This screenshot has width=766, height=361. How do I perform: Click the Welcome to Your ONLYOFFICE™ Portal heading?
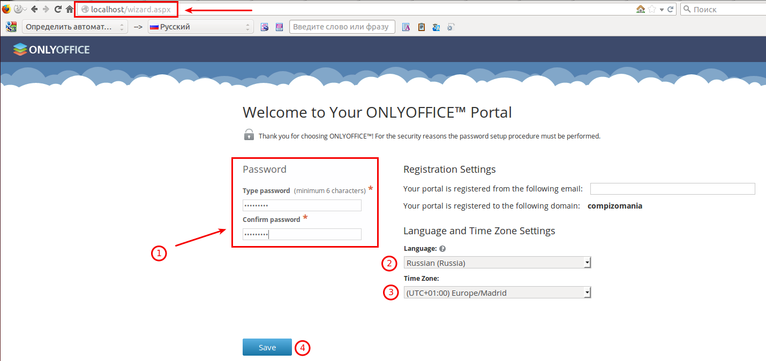pos(377,112)
